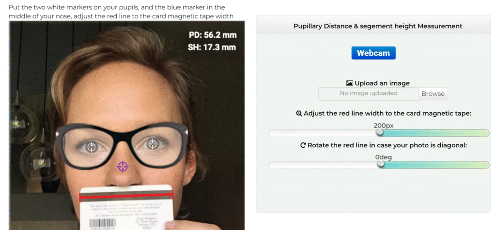Image resolution: width=496 pixels, height=230 pixels.
Task: Click the right pupil white crosshair marker
Action: coord(153,143)
